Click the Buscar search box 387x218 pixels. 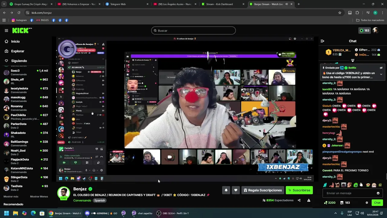click(193, 31)
